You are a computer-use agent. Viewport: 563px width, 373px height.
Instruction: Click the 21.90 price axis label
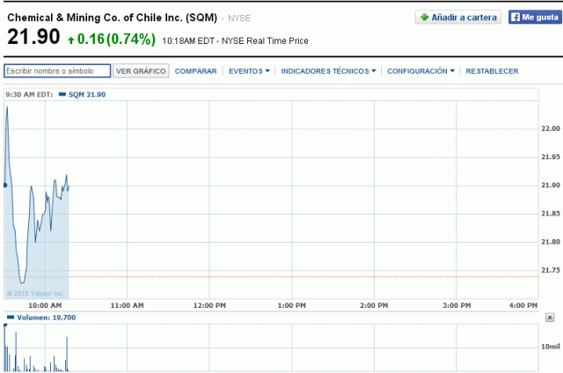coord(551,186)
